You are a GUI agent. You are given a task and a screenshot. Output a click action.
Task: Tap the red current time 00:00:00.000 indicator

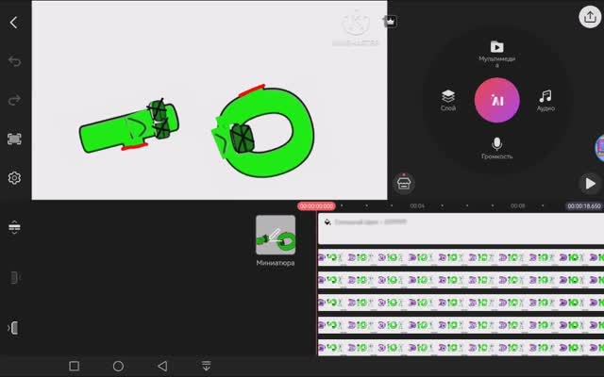pyautogui.click(x=316, y=206)
